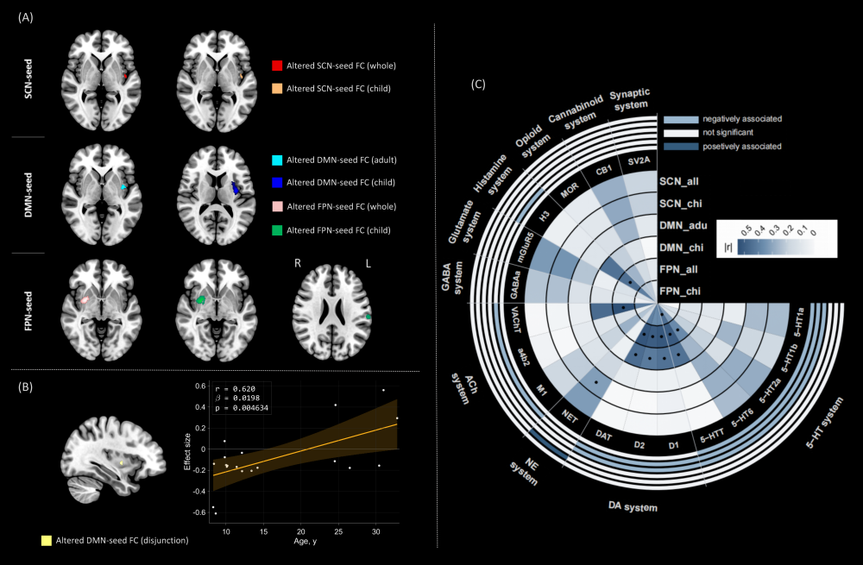Click the 'FPN_all' ring label
863x565 pixels.
(678, 270)
